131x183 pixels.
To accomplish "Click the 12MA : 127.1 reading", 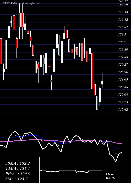I will coord(18,169).
